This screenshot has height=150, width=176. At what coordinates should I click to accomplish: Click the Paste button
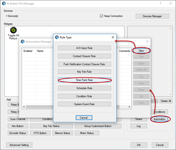141,90
